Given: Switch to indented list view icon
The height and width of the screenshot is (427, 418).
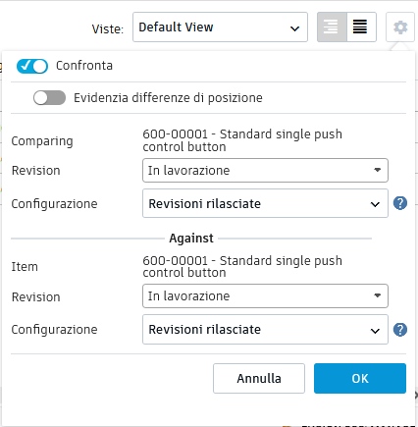Looking at the screenshot, I should pos(332,27).
